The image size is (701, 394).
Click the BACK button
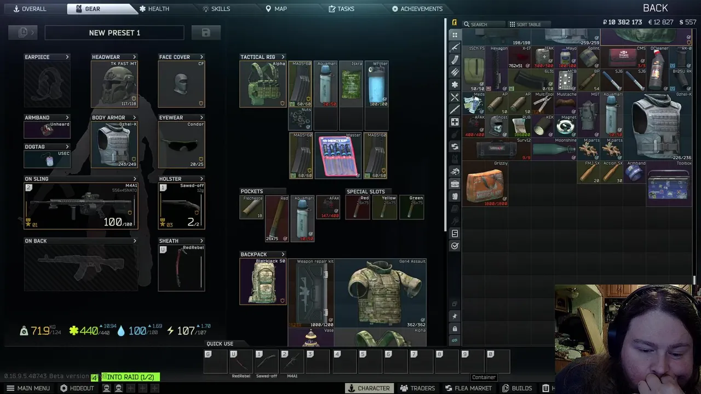pyautogui.click(x=655, y=8)
